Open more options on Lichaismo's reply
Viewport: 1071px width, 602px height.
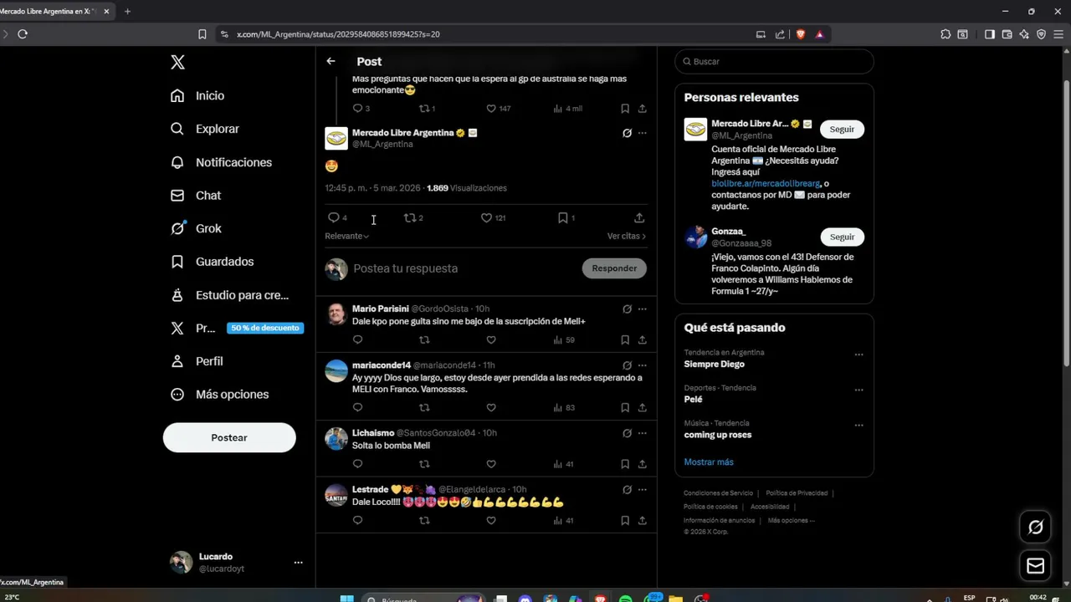coord(642,433)
